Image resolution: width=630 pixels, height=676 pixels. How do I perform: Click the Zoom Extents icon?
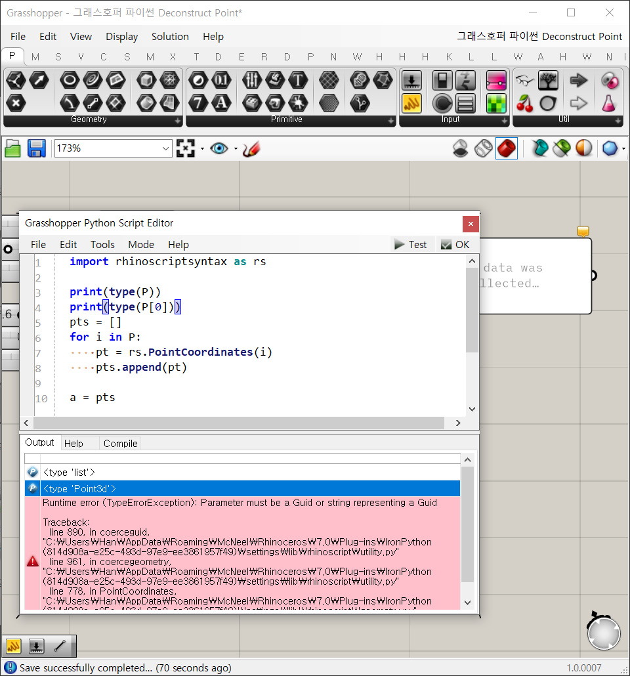(186, 149)
